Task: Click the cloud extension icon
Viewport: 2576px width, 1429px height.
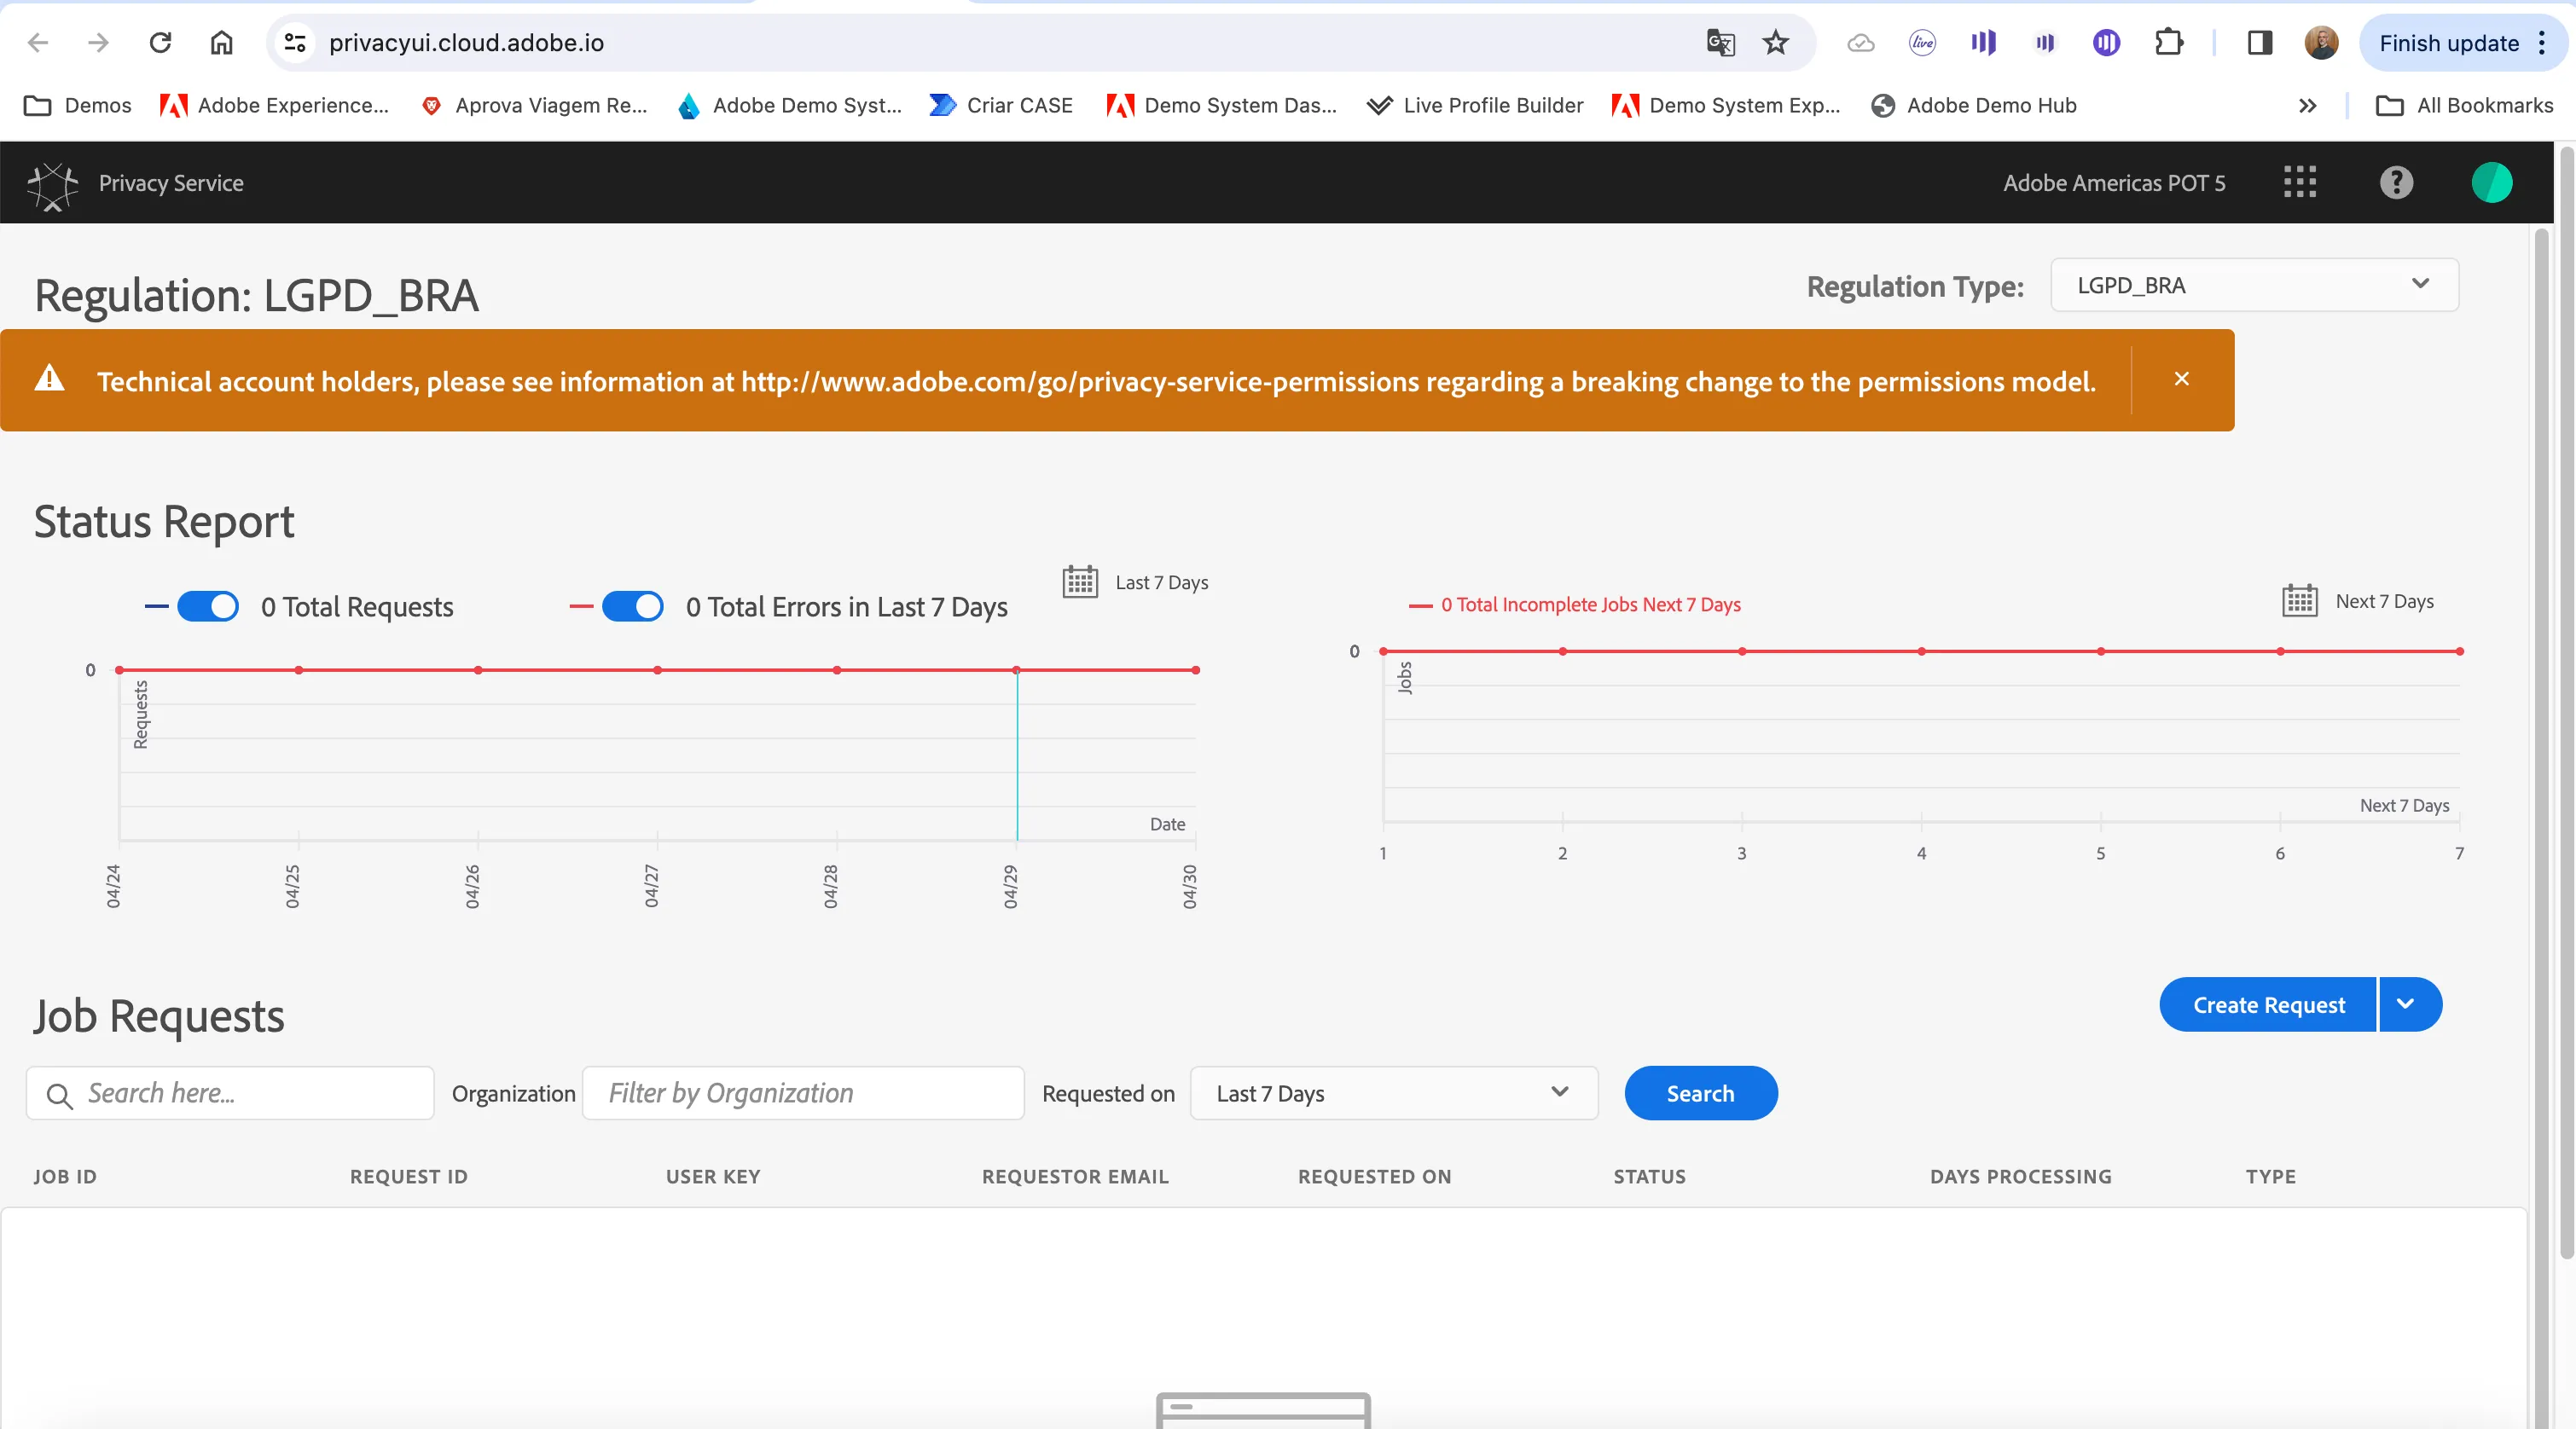Action: 1861,42
